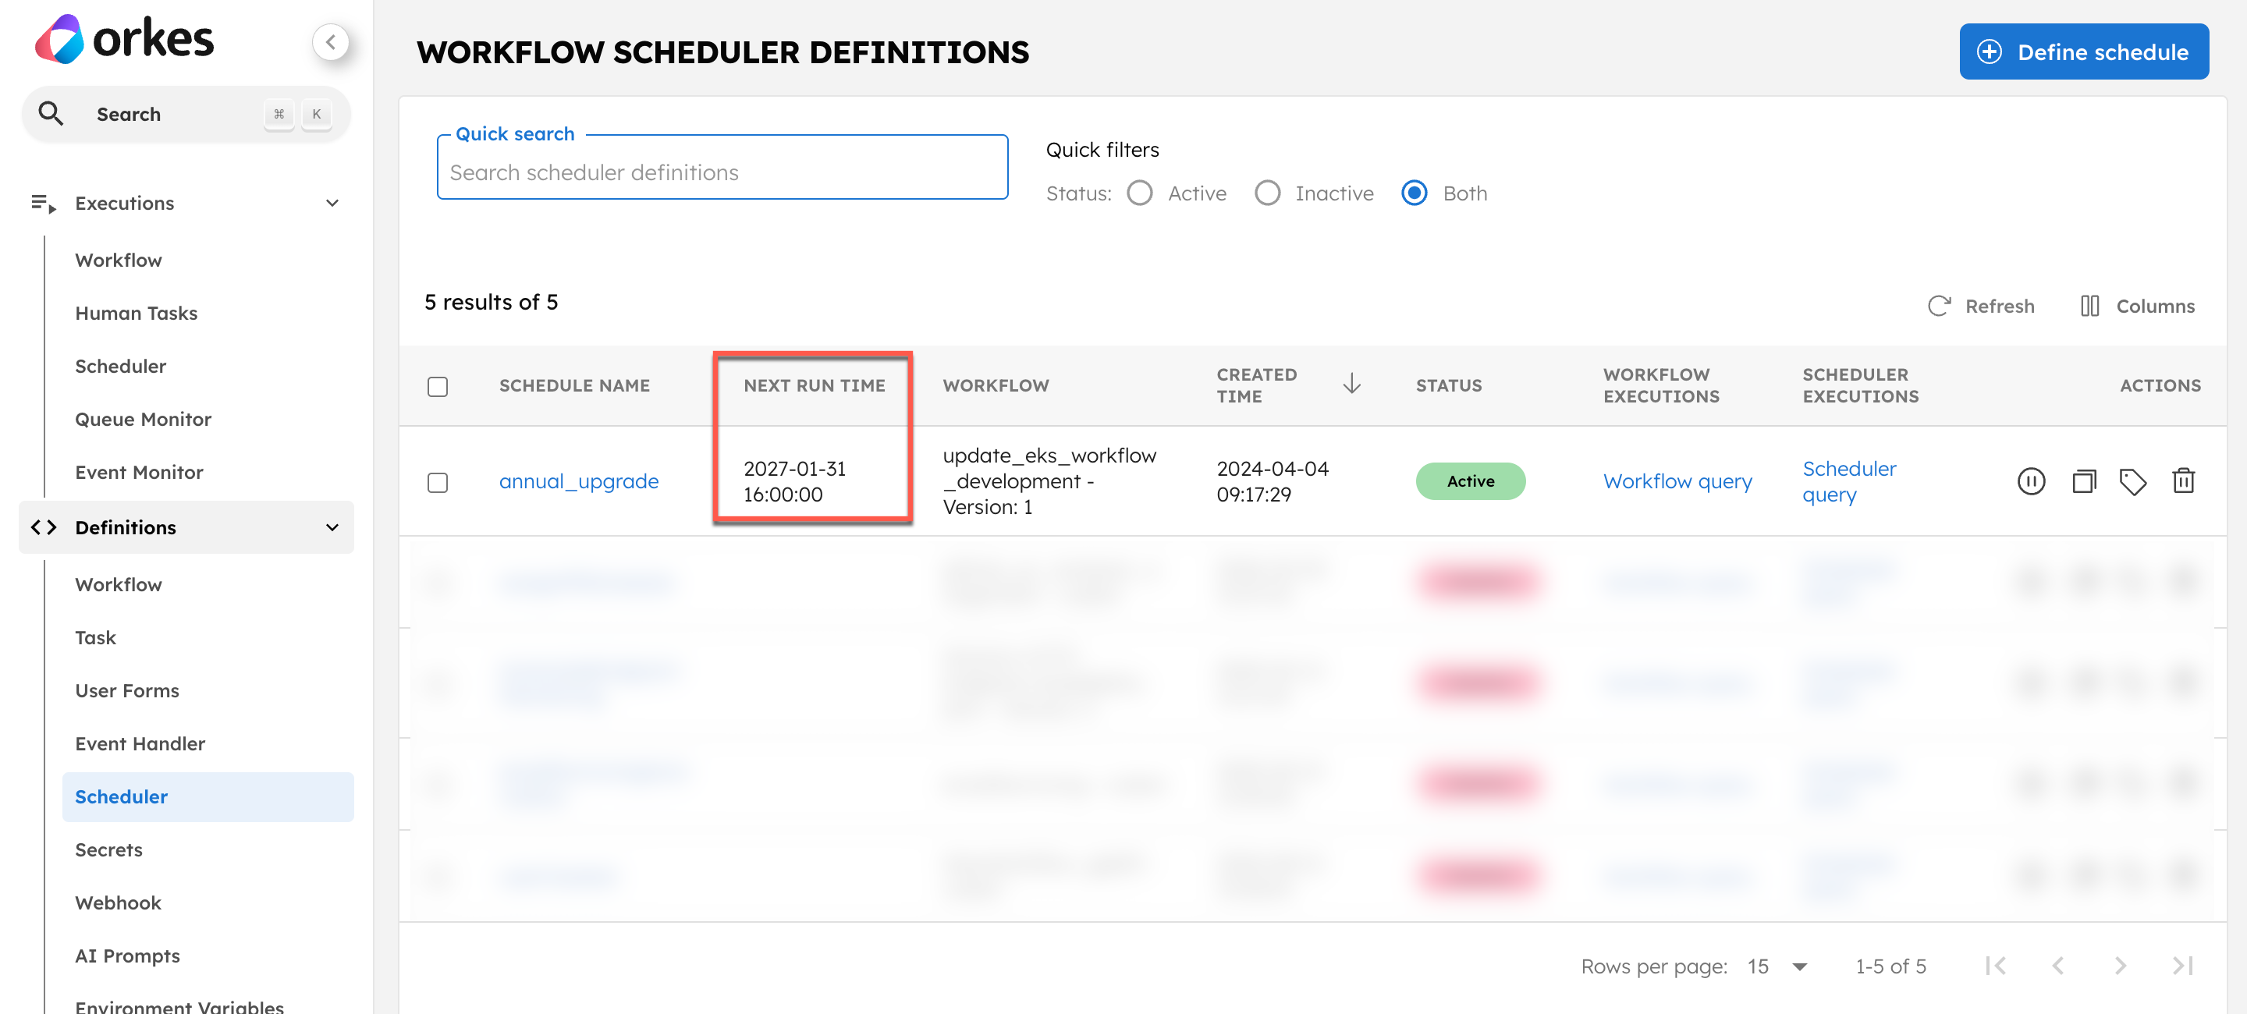Image resolution: width=2247 pixels, height=1014 pixels.
Task: Open the Columns chooser
Action: (2136, 306)
